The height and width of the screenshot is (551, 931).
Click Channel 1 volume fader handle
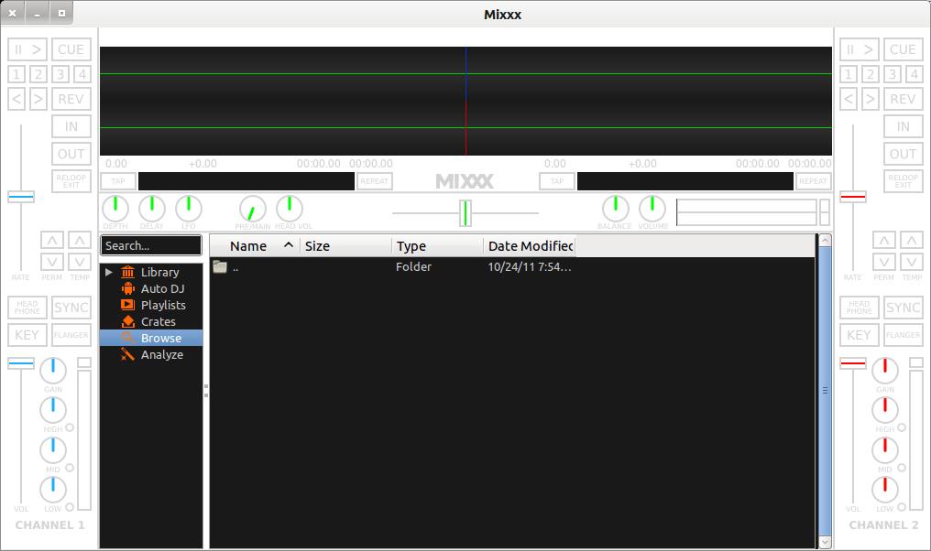tap(21, 363)
